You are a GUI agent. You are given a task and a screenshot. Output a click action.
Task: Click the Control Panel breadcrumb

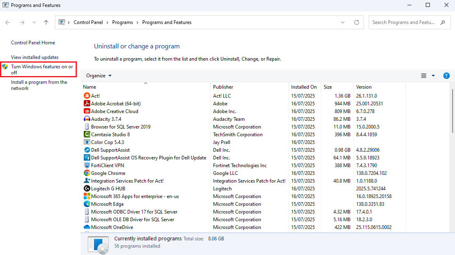(88, 22)
